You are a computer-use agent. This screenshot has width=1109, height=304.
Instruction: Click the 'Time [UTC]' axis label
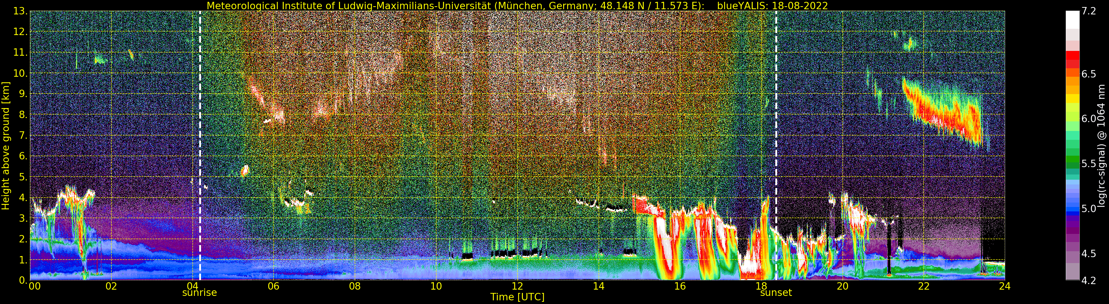click(x=517, y=297)
